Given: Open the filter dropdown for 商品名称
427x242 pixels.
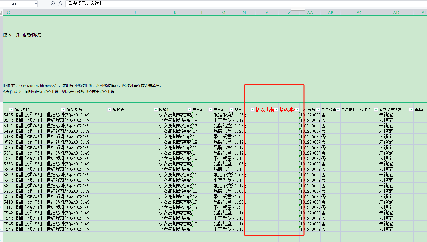Looking at the screenshot, I should pos(63,110).
